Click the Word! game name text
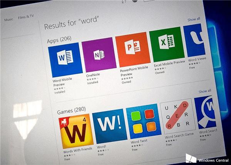The width and height of the screenshot is (231, 165). 101,147
